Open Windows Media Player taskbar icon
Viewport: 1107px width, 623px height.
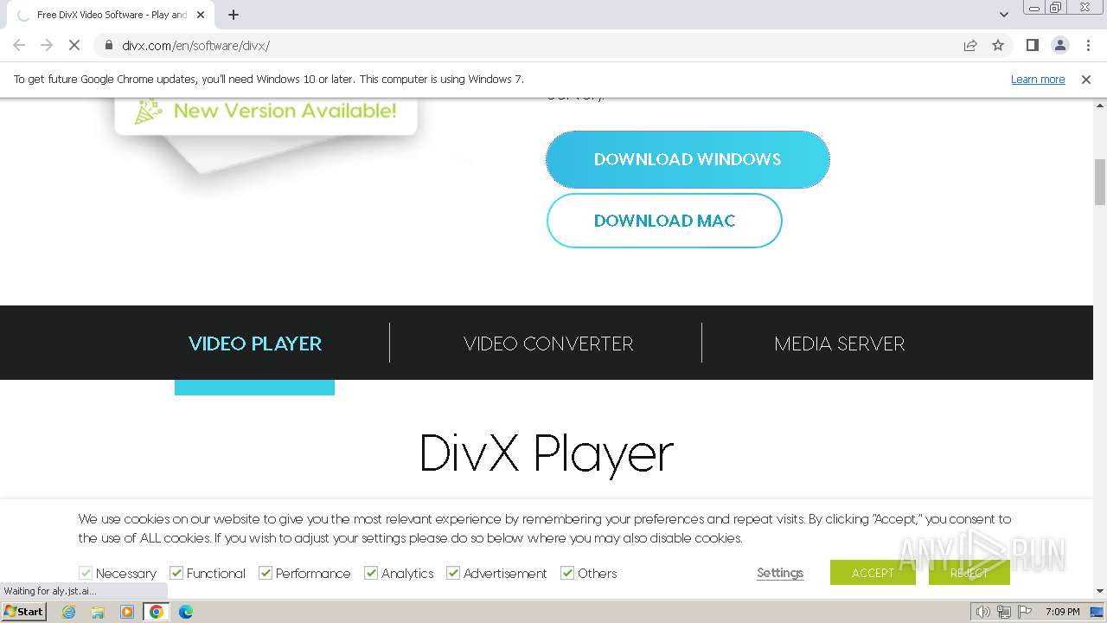click(127, 612)
